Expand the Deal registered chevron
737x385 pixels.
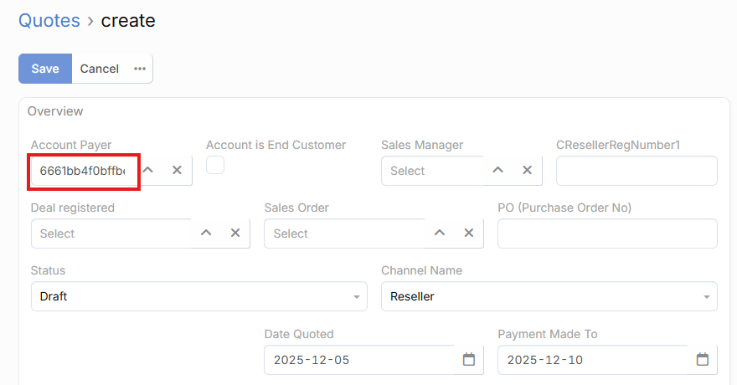click(206, 233)
